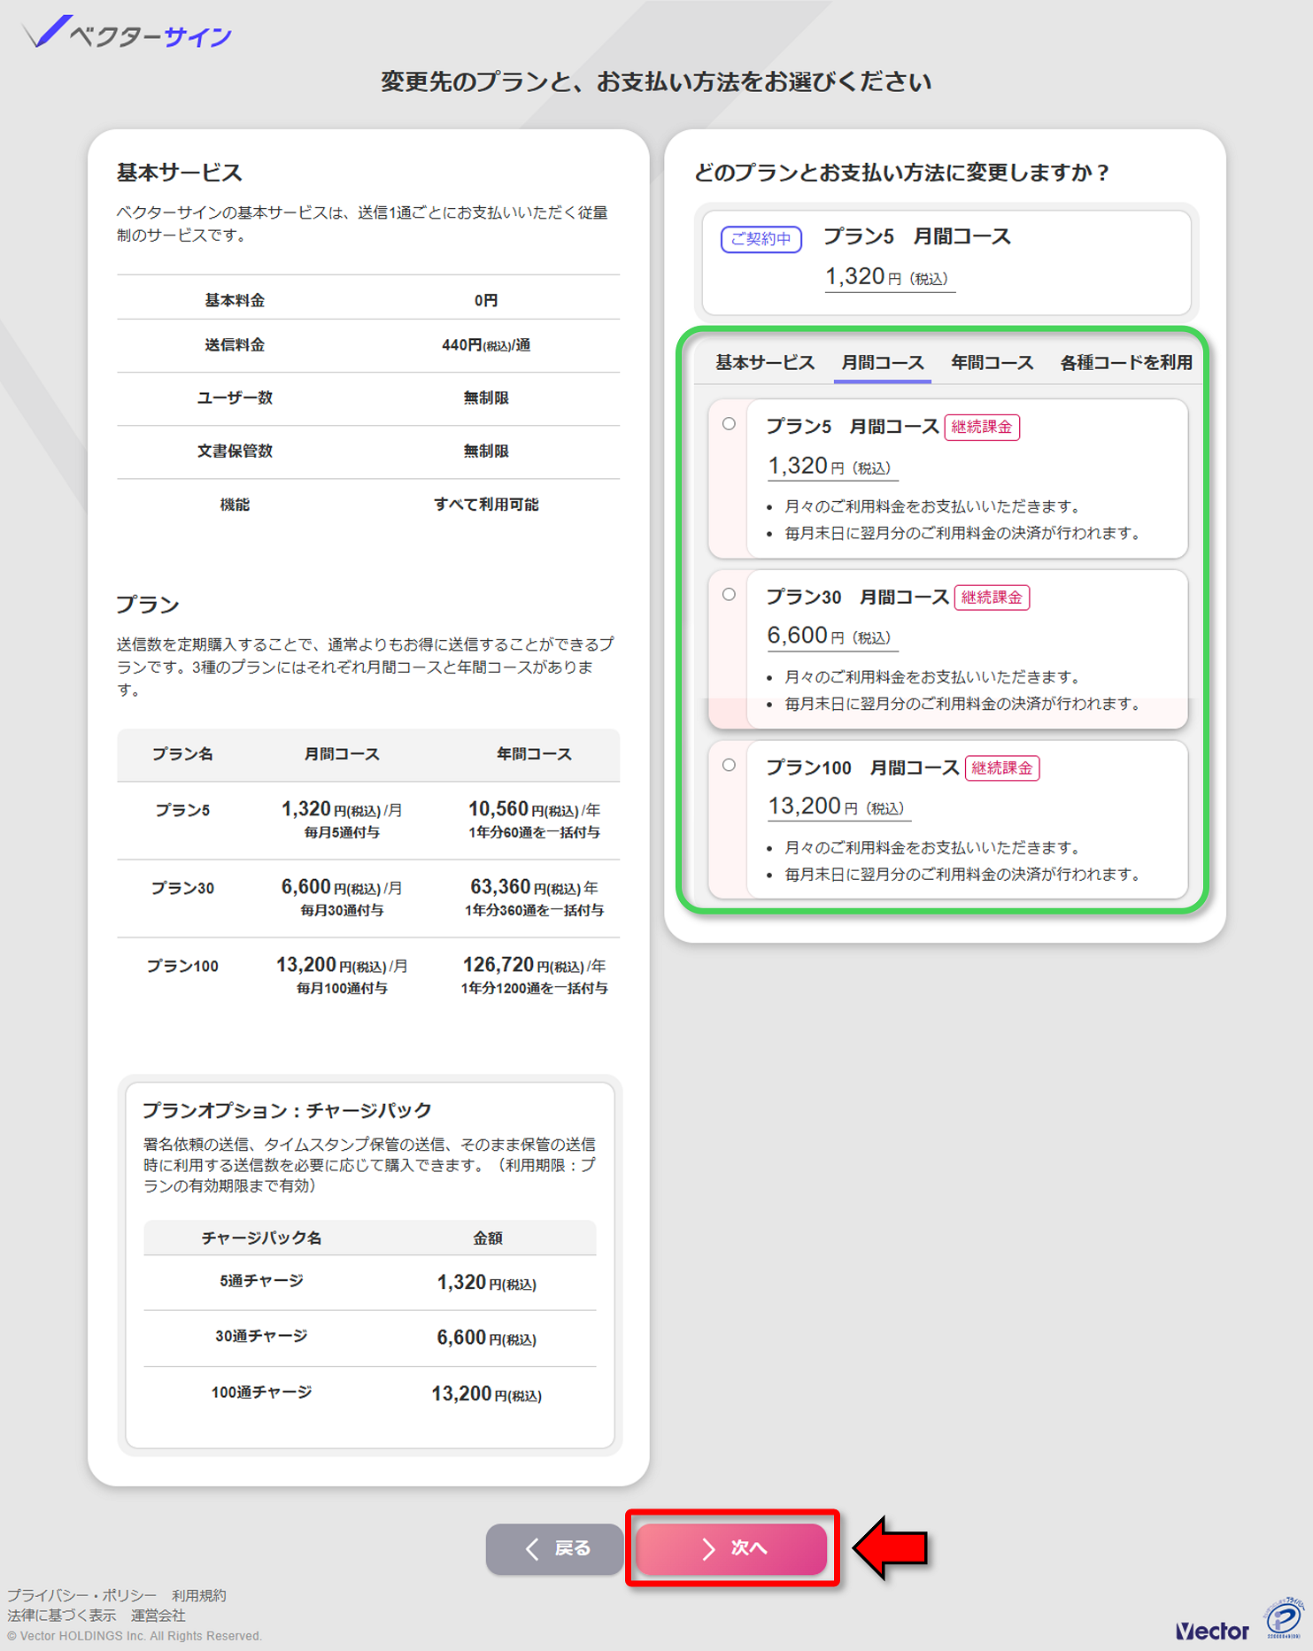Click the 継続課金 tag on プラン5
This screenshot has width=1313, height=1651.
tap(982, 427)
